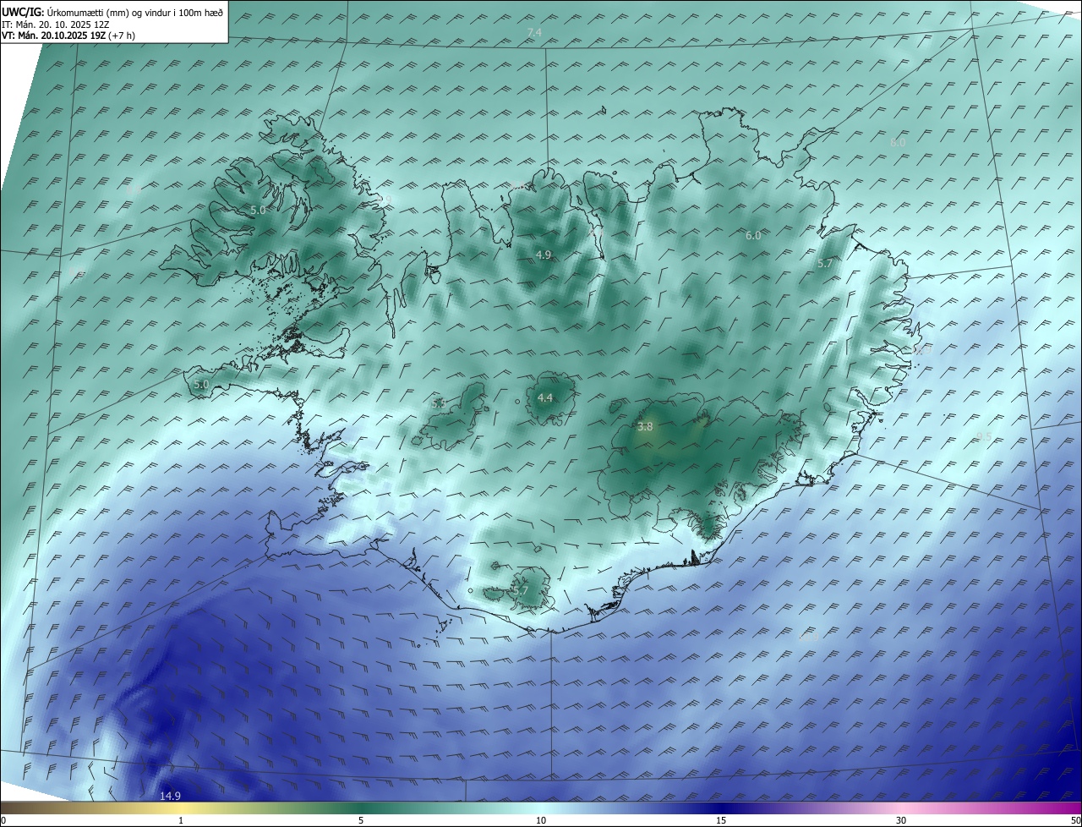The image size is (1082, 827).
Task: Click the 10 tick on the color scale
Action: click(x=541, y=820)
